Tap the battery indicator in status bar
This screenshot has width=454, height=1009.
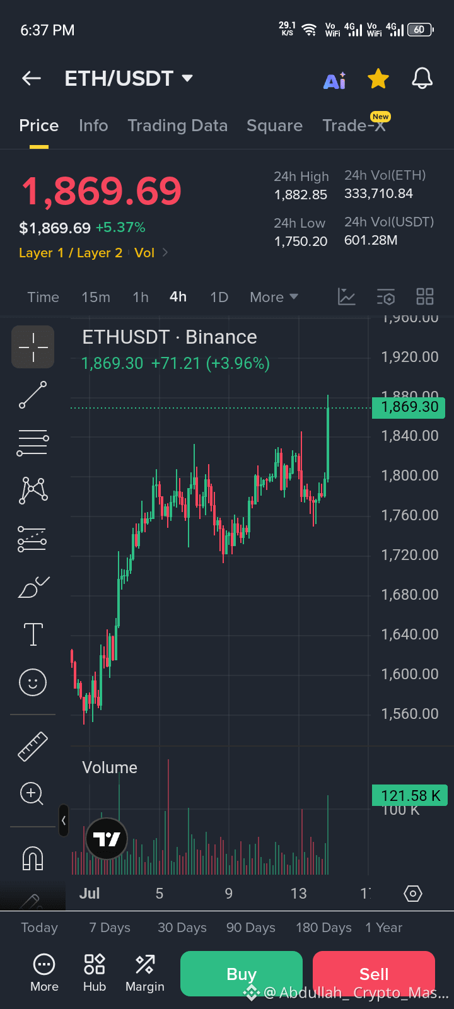coord(421,30)
